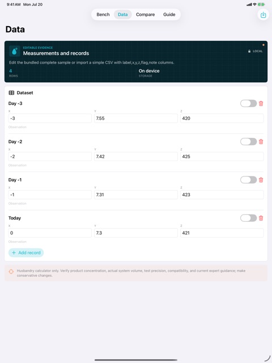This screenshot has height=363, width=272.
Task: Edit the Y field showing 7.55
Action: tap(136, 119)
